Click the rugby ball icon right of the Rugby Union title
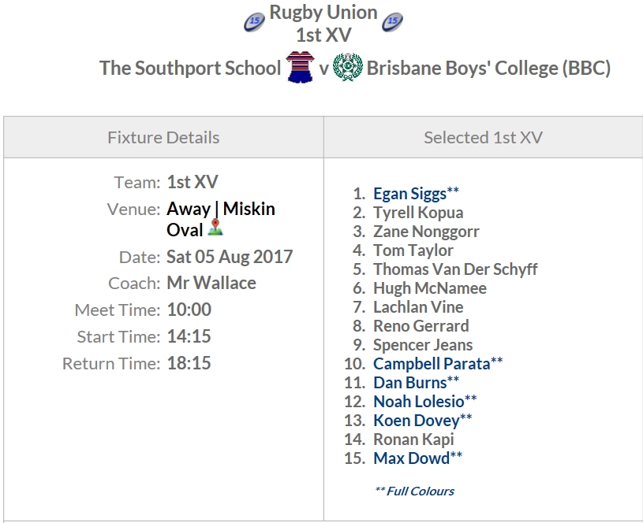643x523 pixels. [x=392, y=21]
